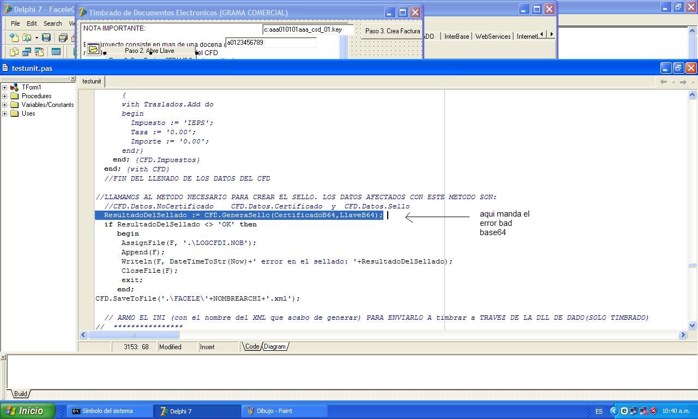Expand the Procedures tree node
Image resolution: width=698 pixels, height=419 pixels.
[4, 96]
